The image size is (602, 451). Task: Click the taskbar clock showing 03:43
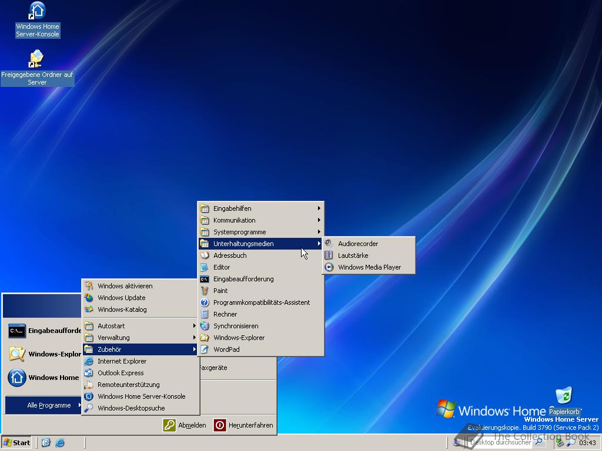click(587, 443)
